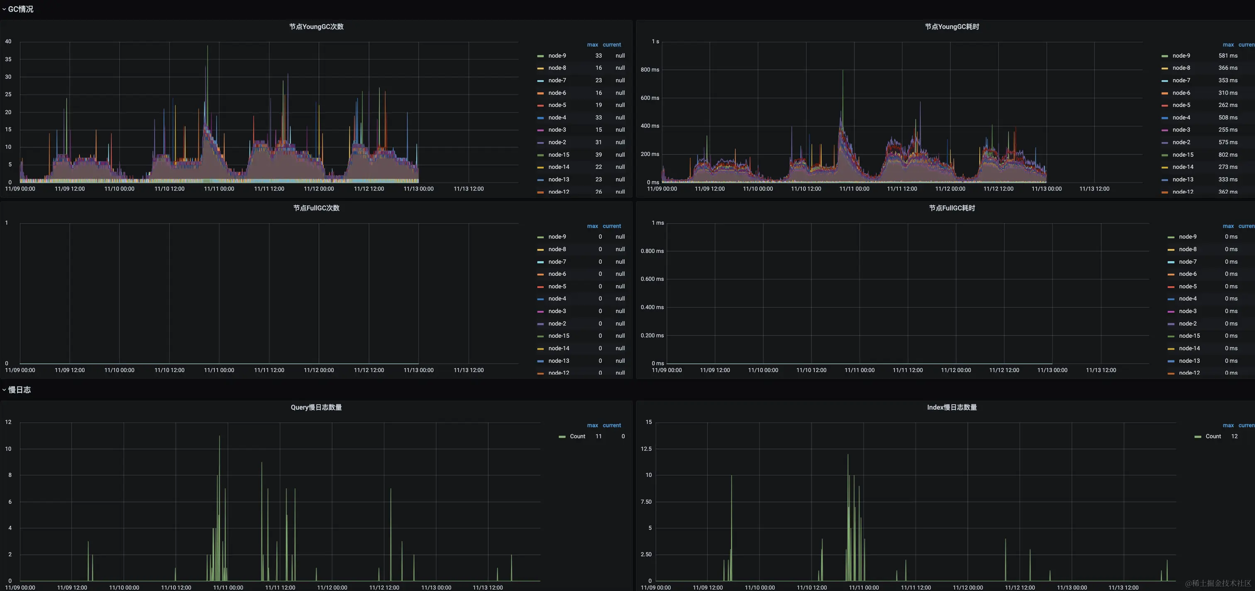The width and height of the screenshot is (1255, 591).
Task: Click Count color line in Index慢日志 legend
Action: [x=1197, y=437]
